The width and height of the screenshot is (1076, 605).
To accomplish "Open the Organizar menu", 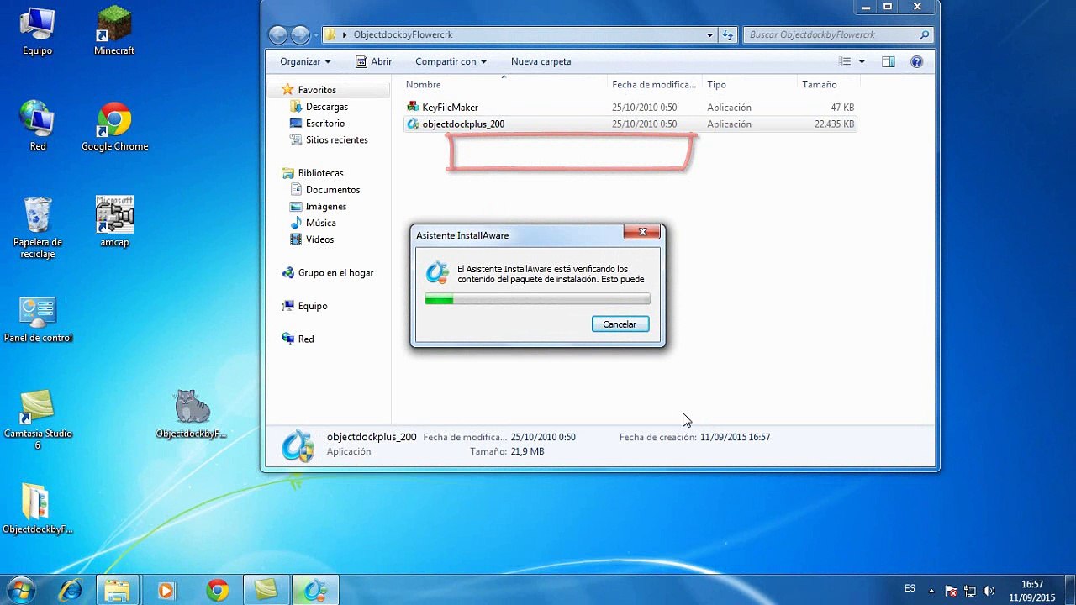I will point(305,61).
